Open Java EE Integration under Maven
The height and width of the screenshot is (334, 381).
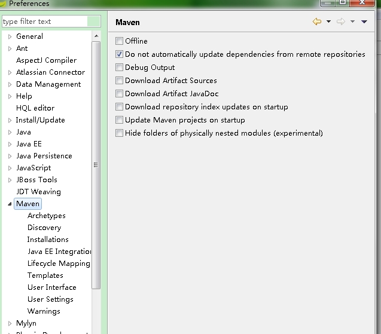[59, 251]
